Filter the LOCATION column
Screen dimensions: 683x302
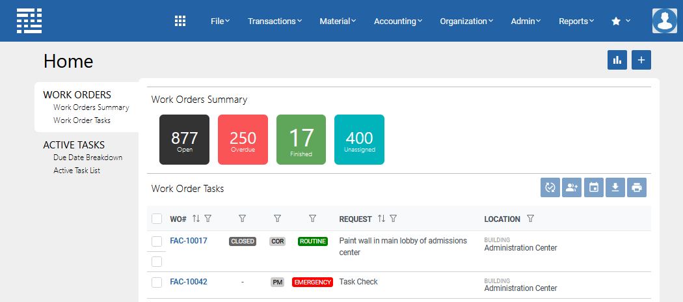point(530,219)
